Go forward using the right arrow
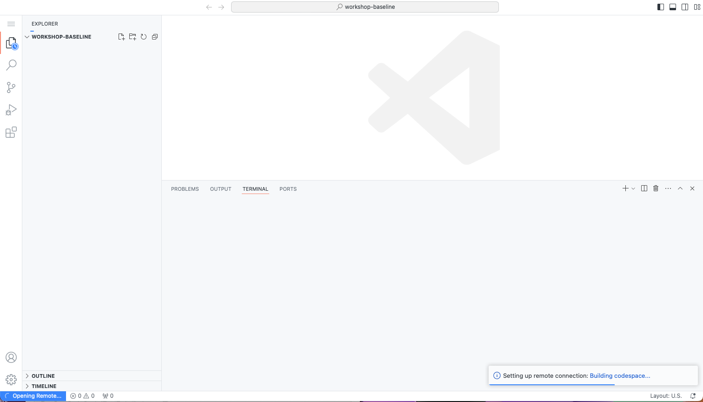Image resolution: width=703 pixels, height=402 pixels. point(221,7)
